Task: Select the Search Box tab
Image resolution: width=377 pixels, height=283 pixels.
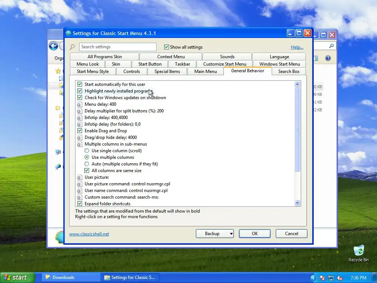Action: tap(289, 71)
